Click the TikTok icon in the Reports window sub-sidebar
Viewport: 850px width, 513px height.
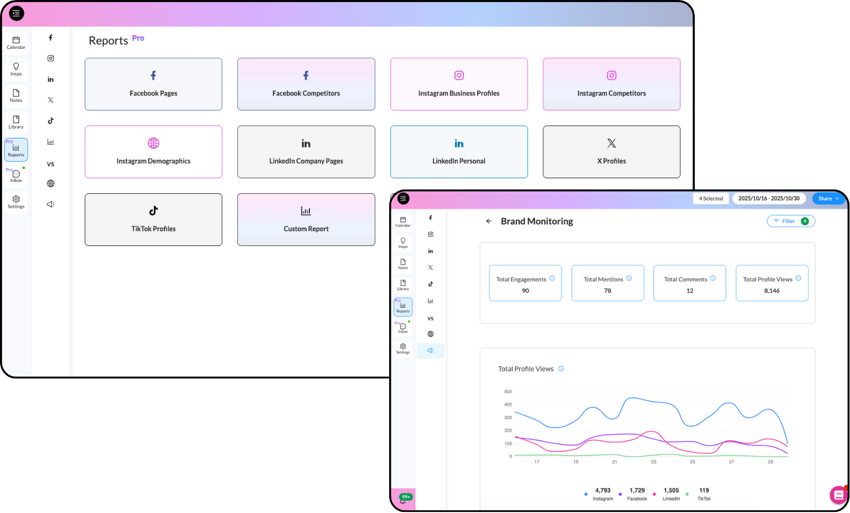50,121
